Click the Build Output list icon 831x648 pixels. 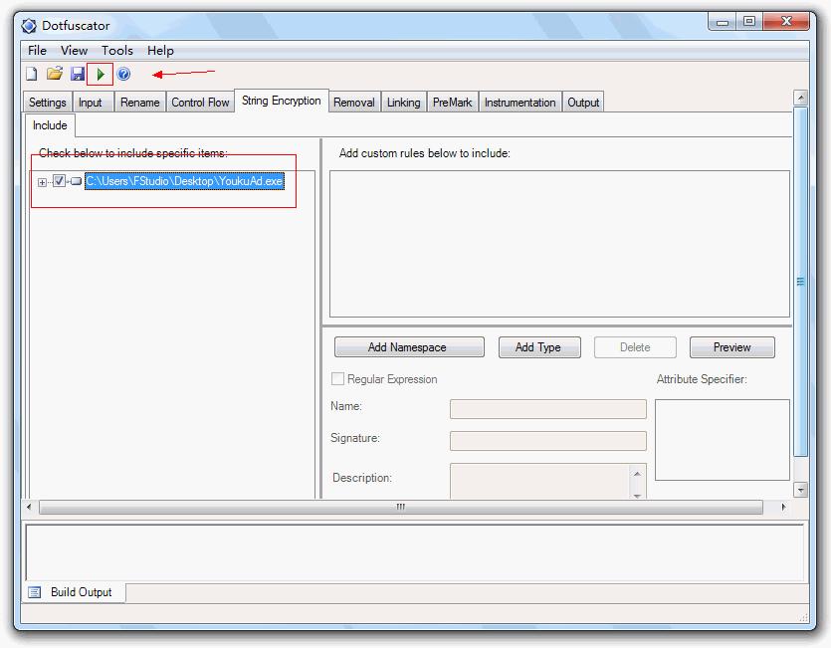click(x=35, y=592)
